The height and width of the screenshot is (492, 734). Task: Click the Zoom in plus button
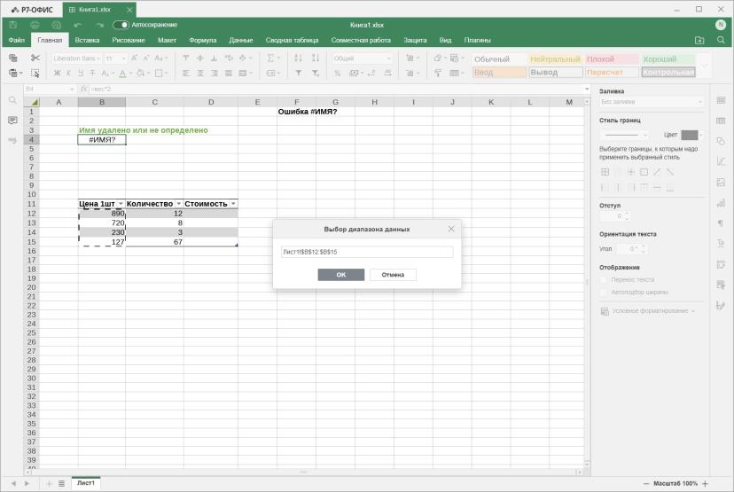tap(705, 483)
